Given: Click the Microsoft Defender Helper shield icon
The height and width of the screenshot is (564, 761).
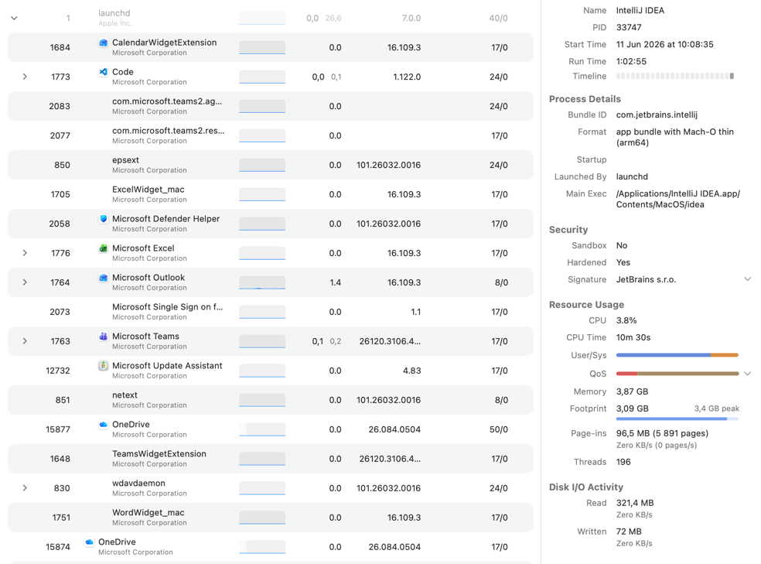Looking at the screenshot, I should (104, 219).
